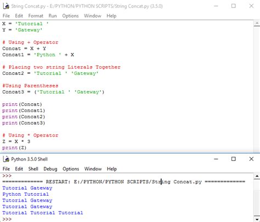Viewport: 260px width, 222px height.
Task: Minimize the String Concat.py editor window
Action: click(216, 6)
